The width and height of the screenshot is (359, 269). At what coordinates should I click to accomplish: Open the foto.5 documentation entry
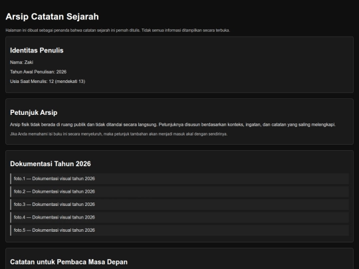tap(179, 230)
